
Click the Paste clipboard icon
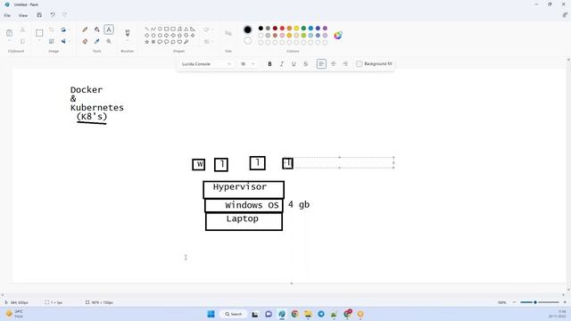(x=10, y=33)
